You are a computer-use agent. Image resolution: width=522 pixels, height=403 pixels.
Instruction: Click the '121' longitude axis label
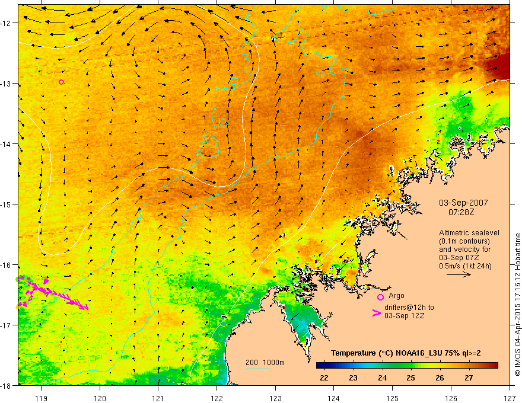pyautogui.click(x=158, y=398)
